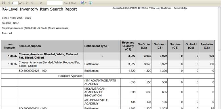This screenshot has height=109, width=221.
Task: Go to next report page
Action: point(27,3)
